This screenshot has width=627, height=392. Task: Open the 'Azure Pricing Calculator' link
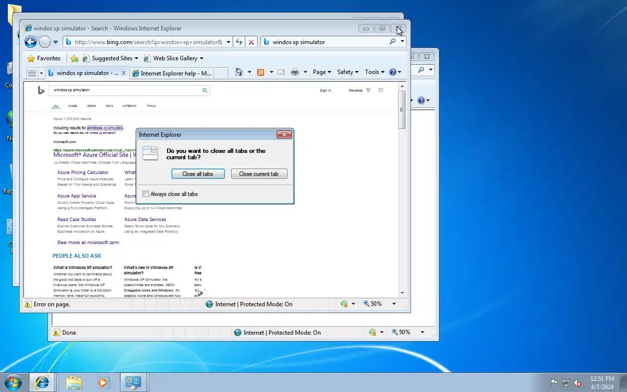pyautogui.click(x=83, y=172)
